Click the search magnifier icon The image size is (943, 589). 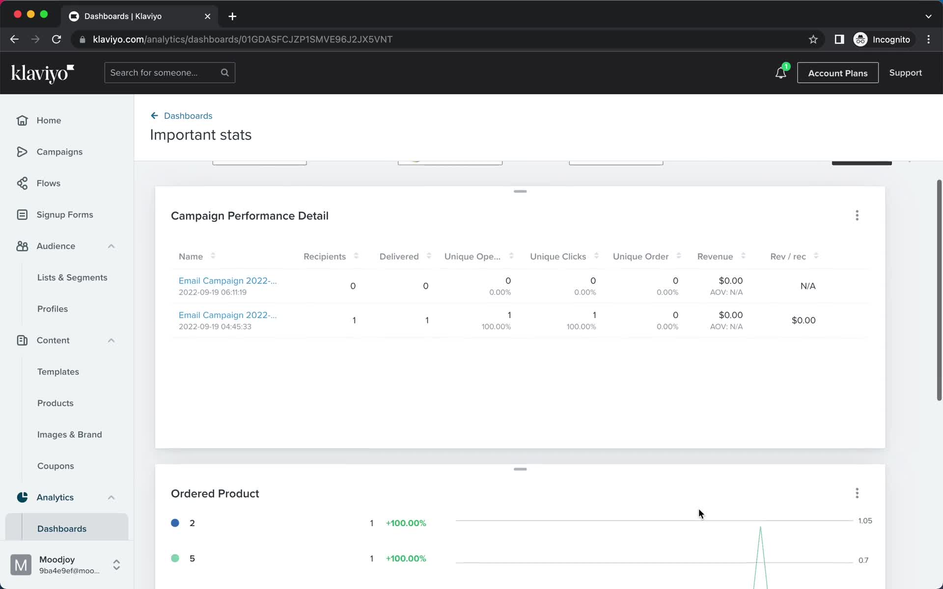[x=225, y=73]
